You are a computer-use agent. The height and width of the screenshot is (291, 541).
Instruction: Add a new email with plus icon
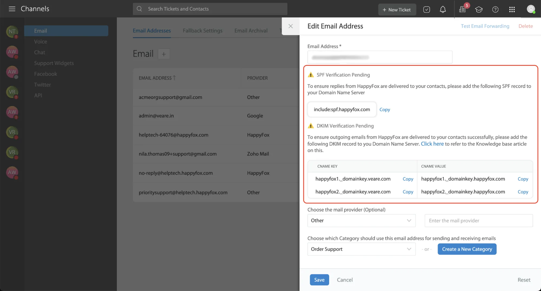point(164,54)
